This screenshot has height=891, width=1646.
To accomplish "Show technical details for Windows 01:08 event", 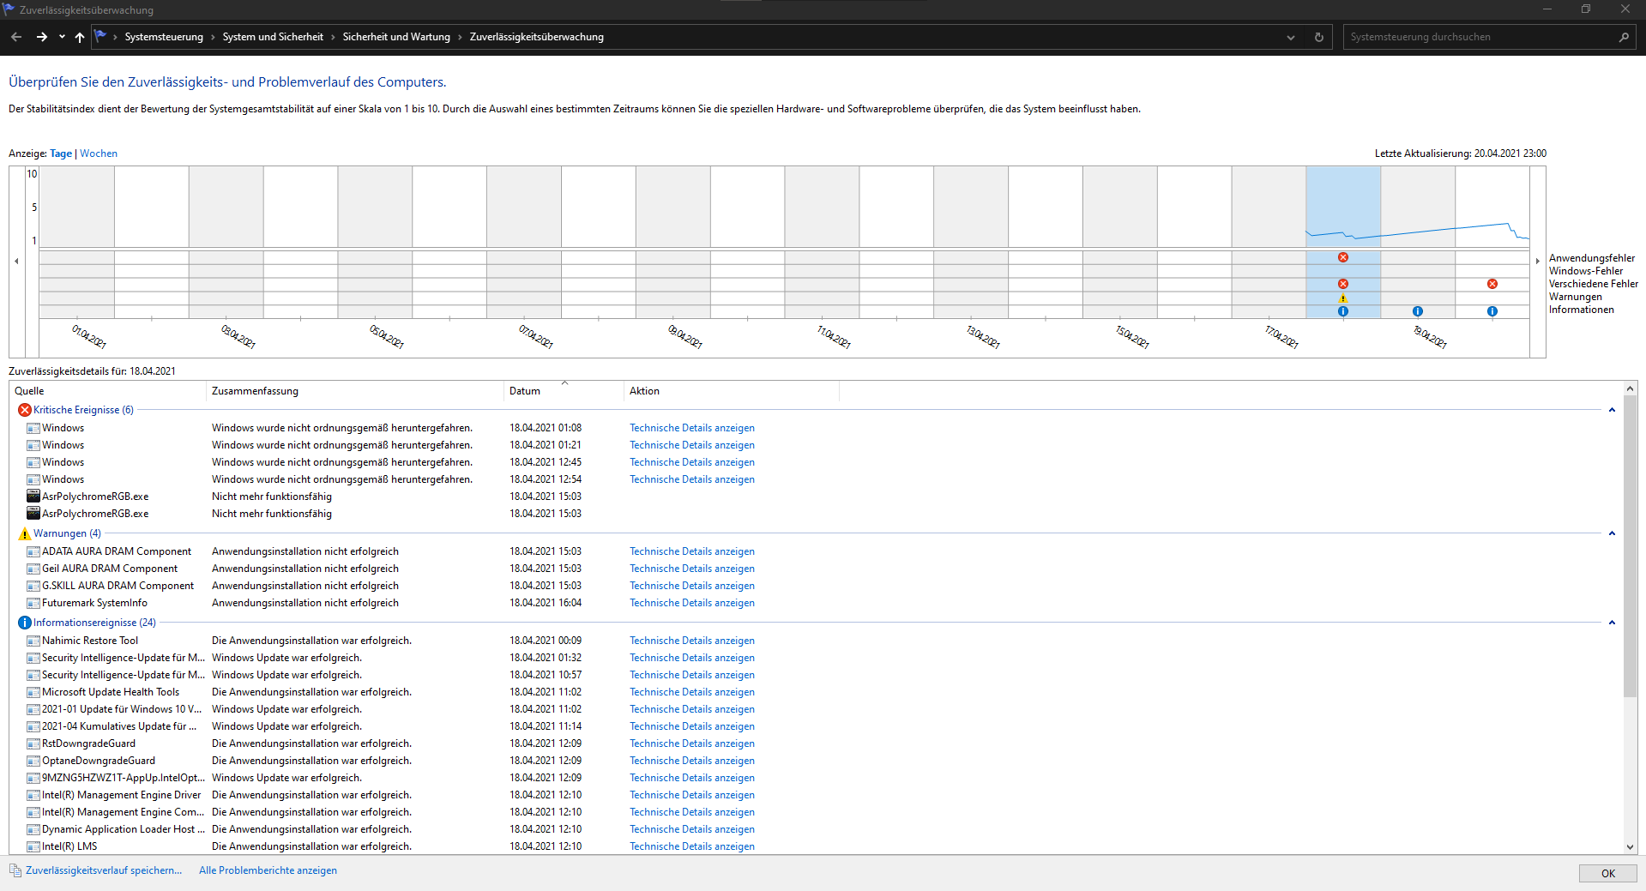I will pos(692,428).
